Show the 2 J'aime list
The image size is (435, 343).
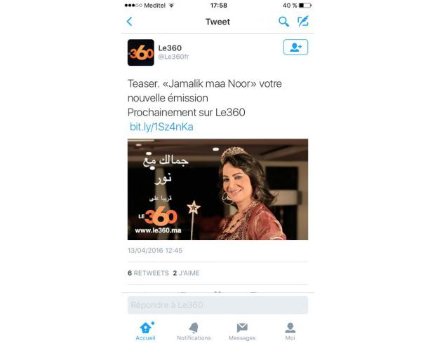(x=186, y=273)
